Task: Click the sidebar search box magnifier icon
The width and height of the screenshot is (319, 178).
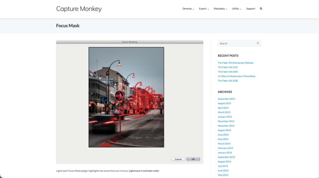Action: pos(258,43)
